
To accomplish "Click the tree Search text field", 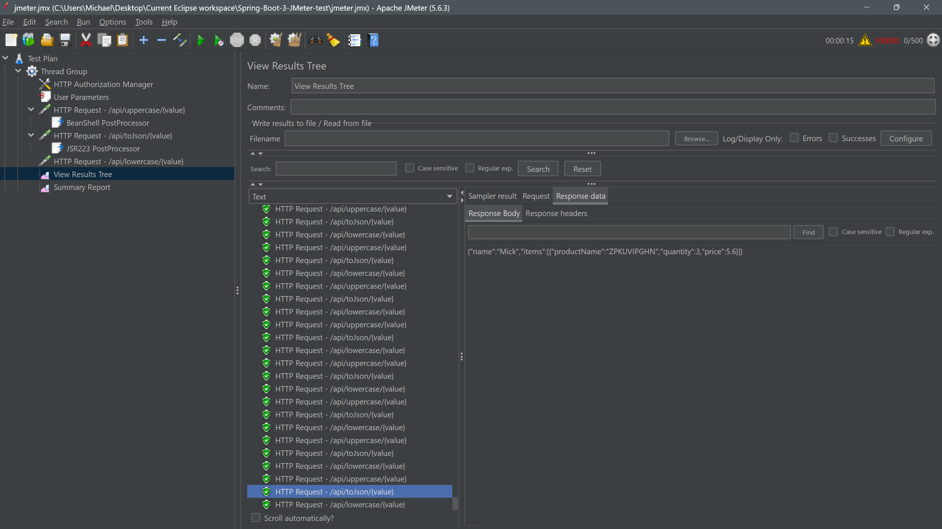I will pos(336,169).
